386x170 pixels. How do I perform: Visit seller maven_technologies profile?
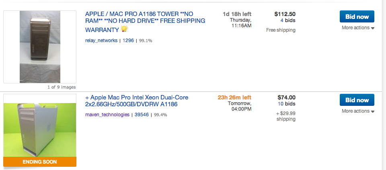(107, 115)
